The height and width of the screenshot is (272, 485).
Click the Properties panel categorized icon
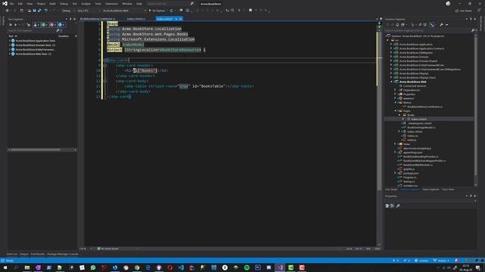[x=387, y=206]
